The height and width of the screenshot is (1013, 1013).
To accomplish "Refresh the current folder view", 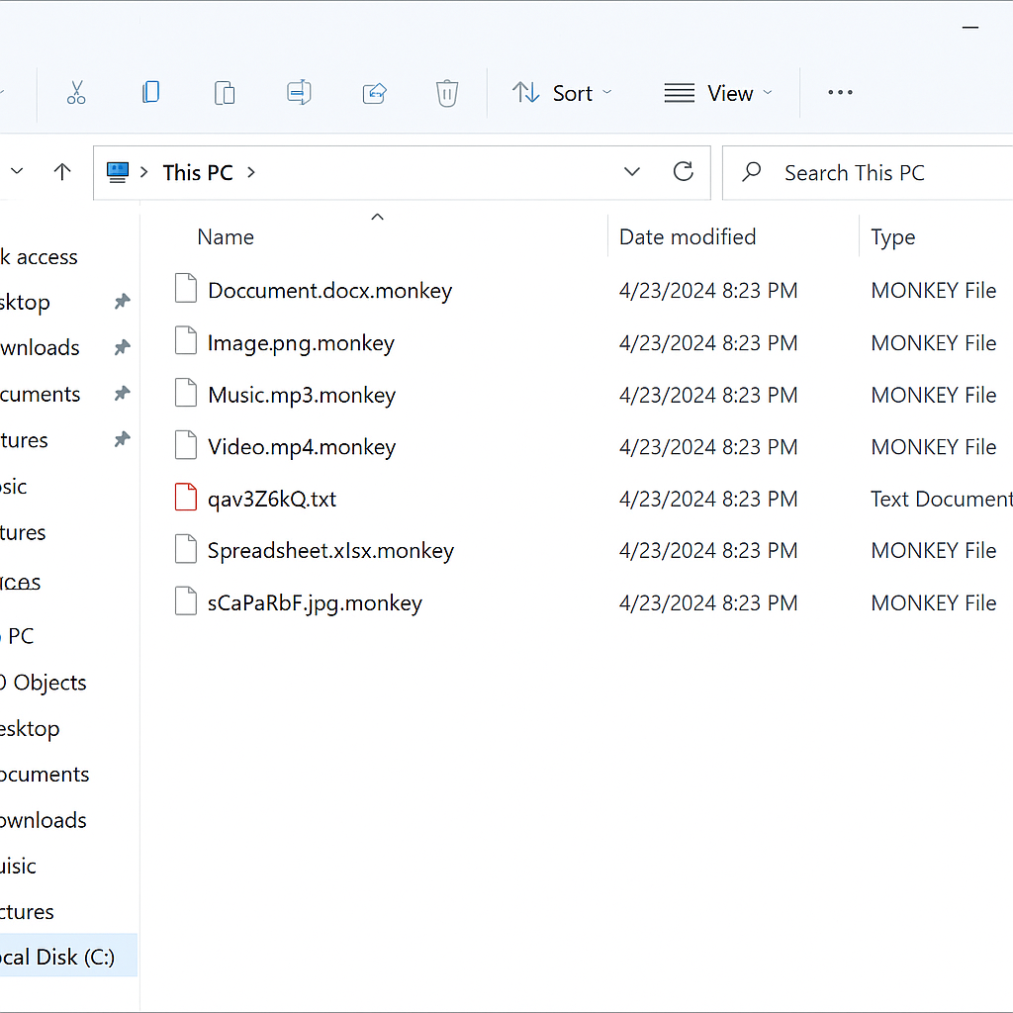I will (683, 172).
